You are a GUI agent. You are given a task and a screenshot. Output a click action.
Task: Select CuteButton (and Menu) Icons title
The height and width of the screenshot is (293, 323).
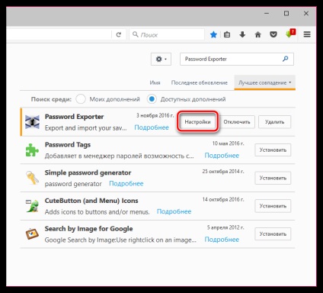91,201
